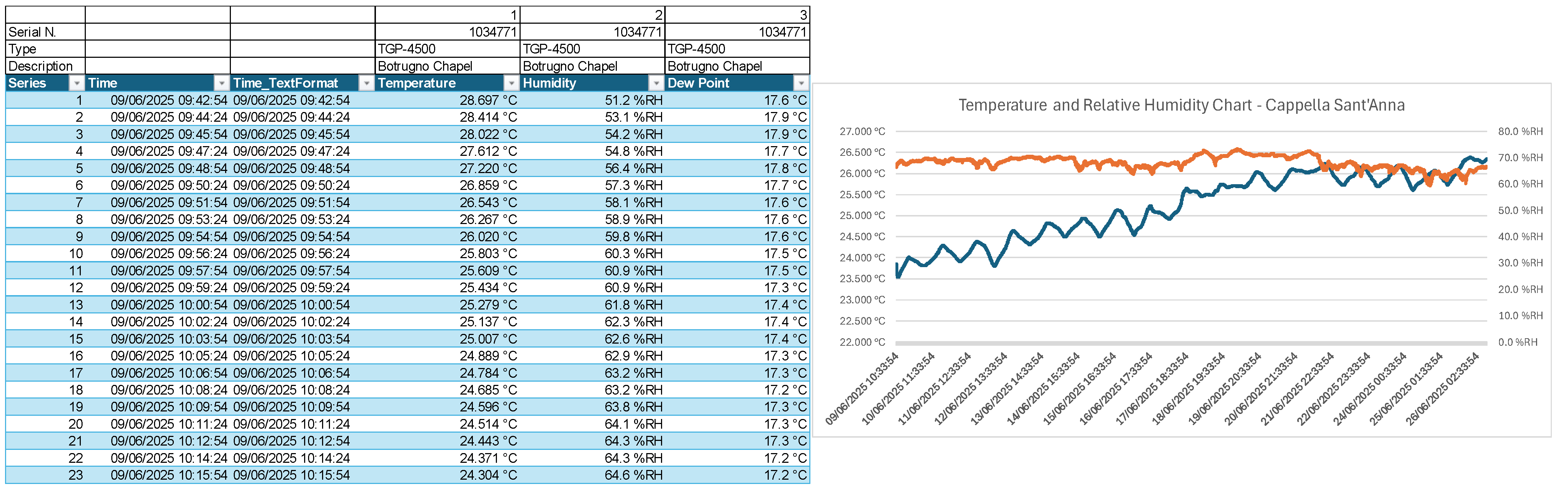Select the Serial N. label cell
Image resolution: width=1559 pixels, height=489 pixels.
coord(45,32)
